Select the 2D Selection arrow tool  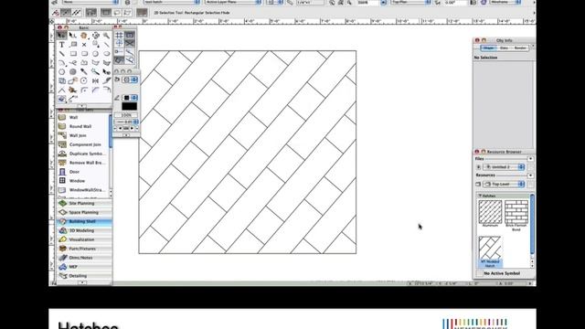tap(61, 36)
